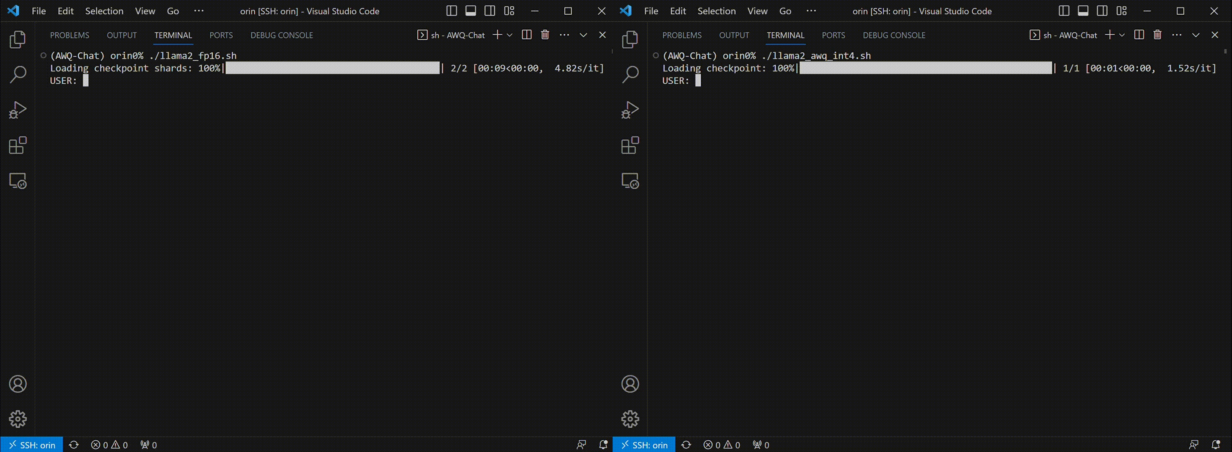Viewport: 1232px width, 452px height.
Task: Toggle the panel visibility layout control
Action: (471, 10)
